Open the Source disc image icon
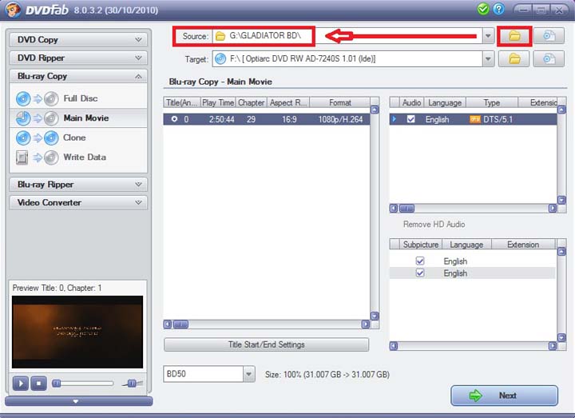Image resolution: width=575 pixels, height=418 pixels. click(549, 36)
